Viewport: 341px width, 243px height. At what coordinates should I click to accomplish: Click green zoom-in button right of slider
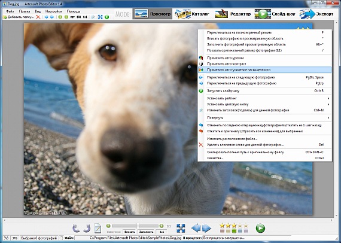click(x=162, y=226)
